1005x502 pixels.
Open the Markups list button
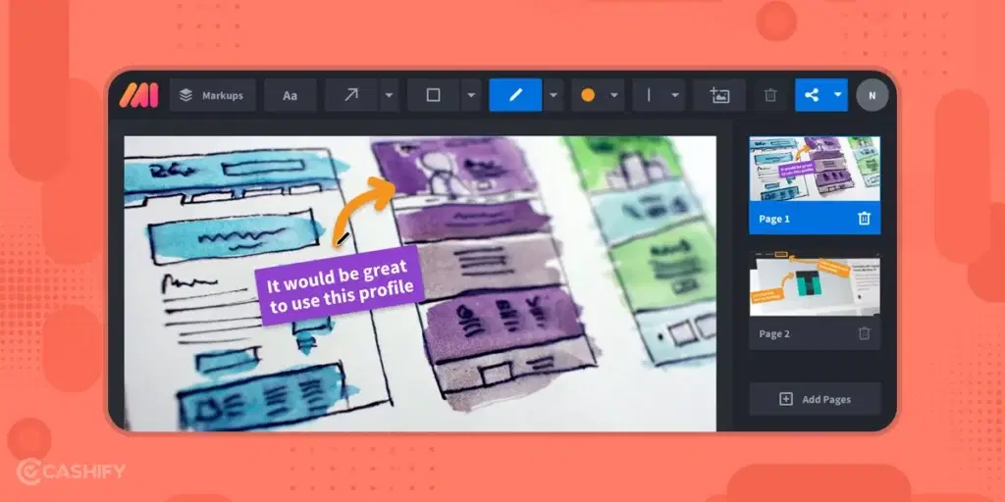(x=213, y=95)
